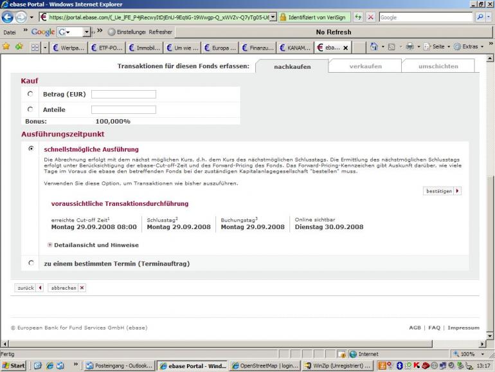Click the bestätigen button
495x372 pixels.
442,191
